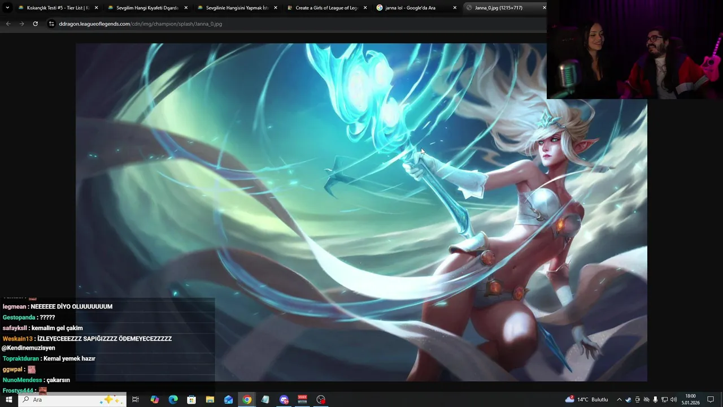The image size is (723, 407).
Task: Close the Kıskançlık Testi #5 tab
Action: (96, 8)
